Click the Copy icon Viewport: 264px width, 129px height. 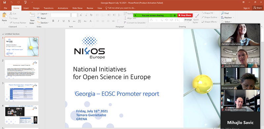[x=11, y=18]
